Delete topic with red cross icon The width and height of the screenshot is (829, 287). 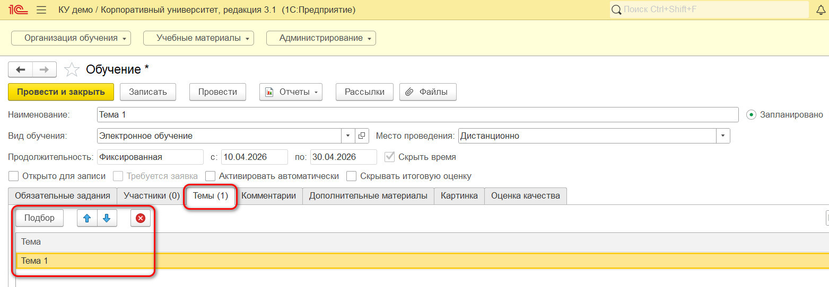[141, 218]
